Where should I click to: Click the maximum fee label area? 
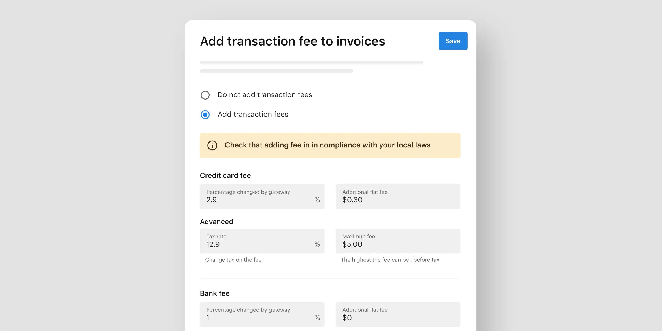[359, 236]
